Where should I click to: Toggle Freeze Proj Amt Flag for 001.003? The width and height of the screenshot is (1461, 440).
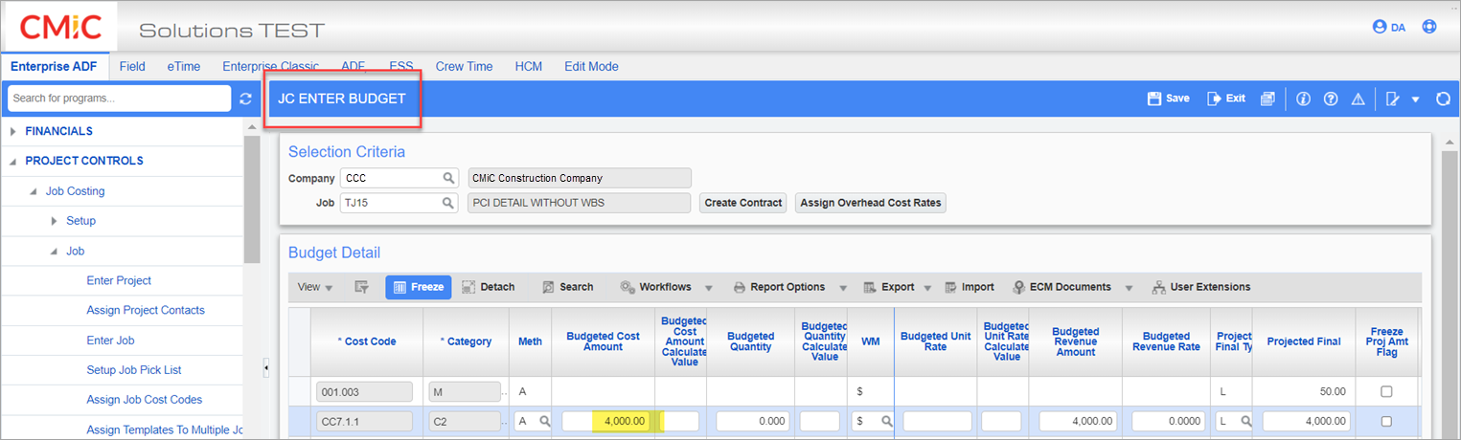(x=1386, y=391)
